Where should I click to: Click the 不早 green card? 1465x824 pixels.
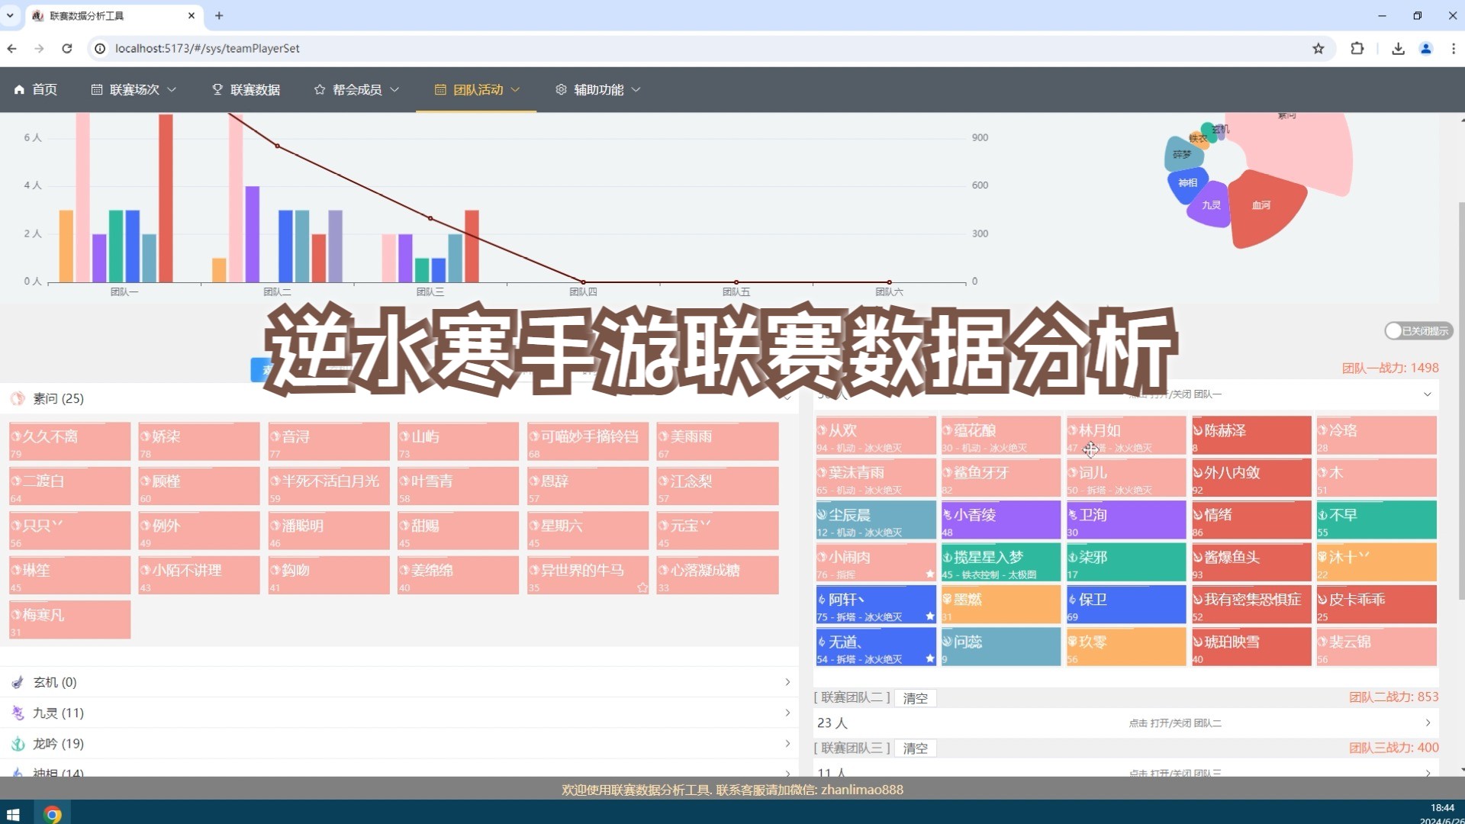[x=1376, y=520]
